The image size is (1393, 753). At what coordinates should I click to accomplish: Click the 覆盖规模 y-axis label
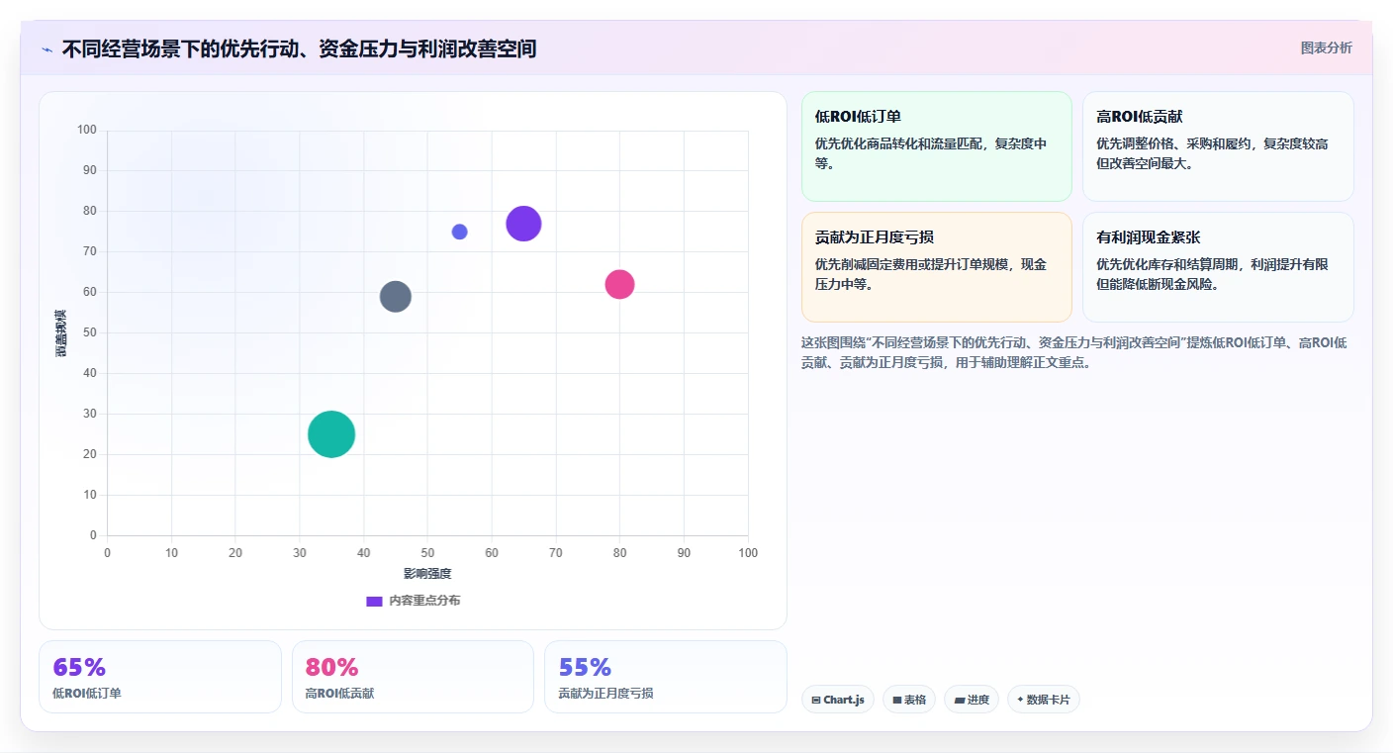(x=61, y=332)
